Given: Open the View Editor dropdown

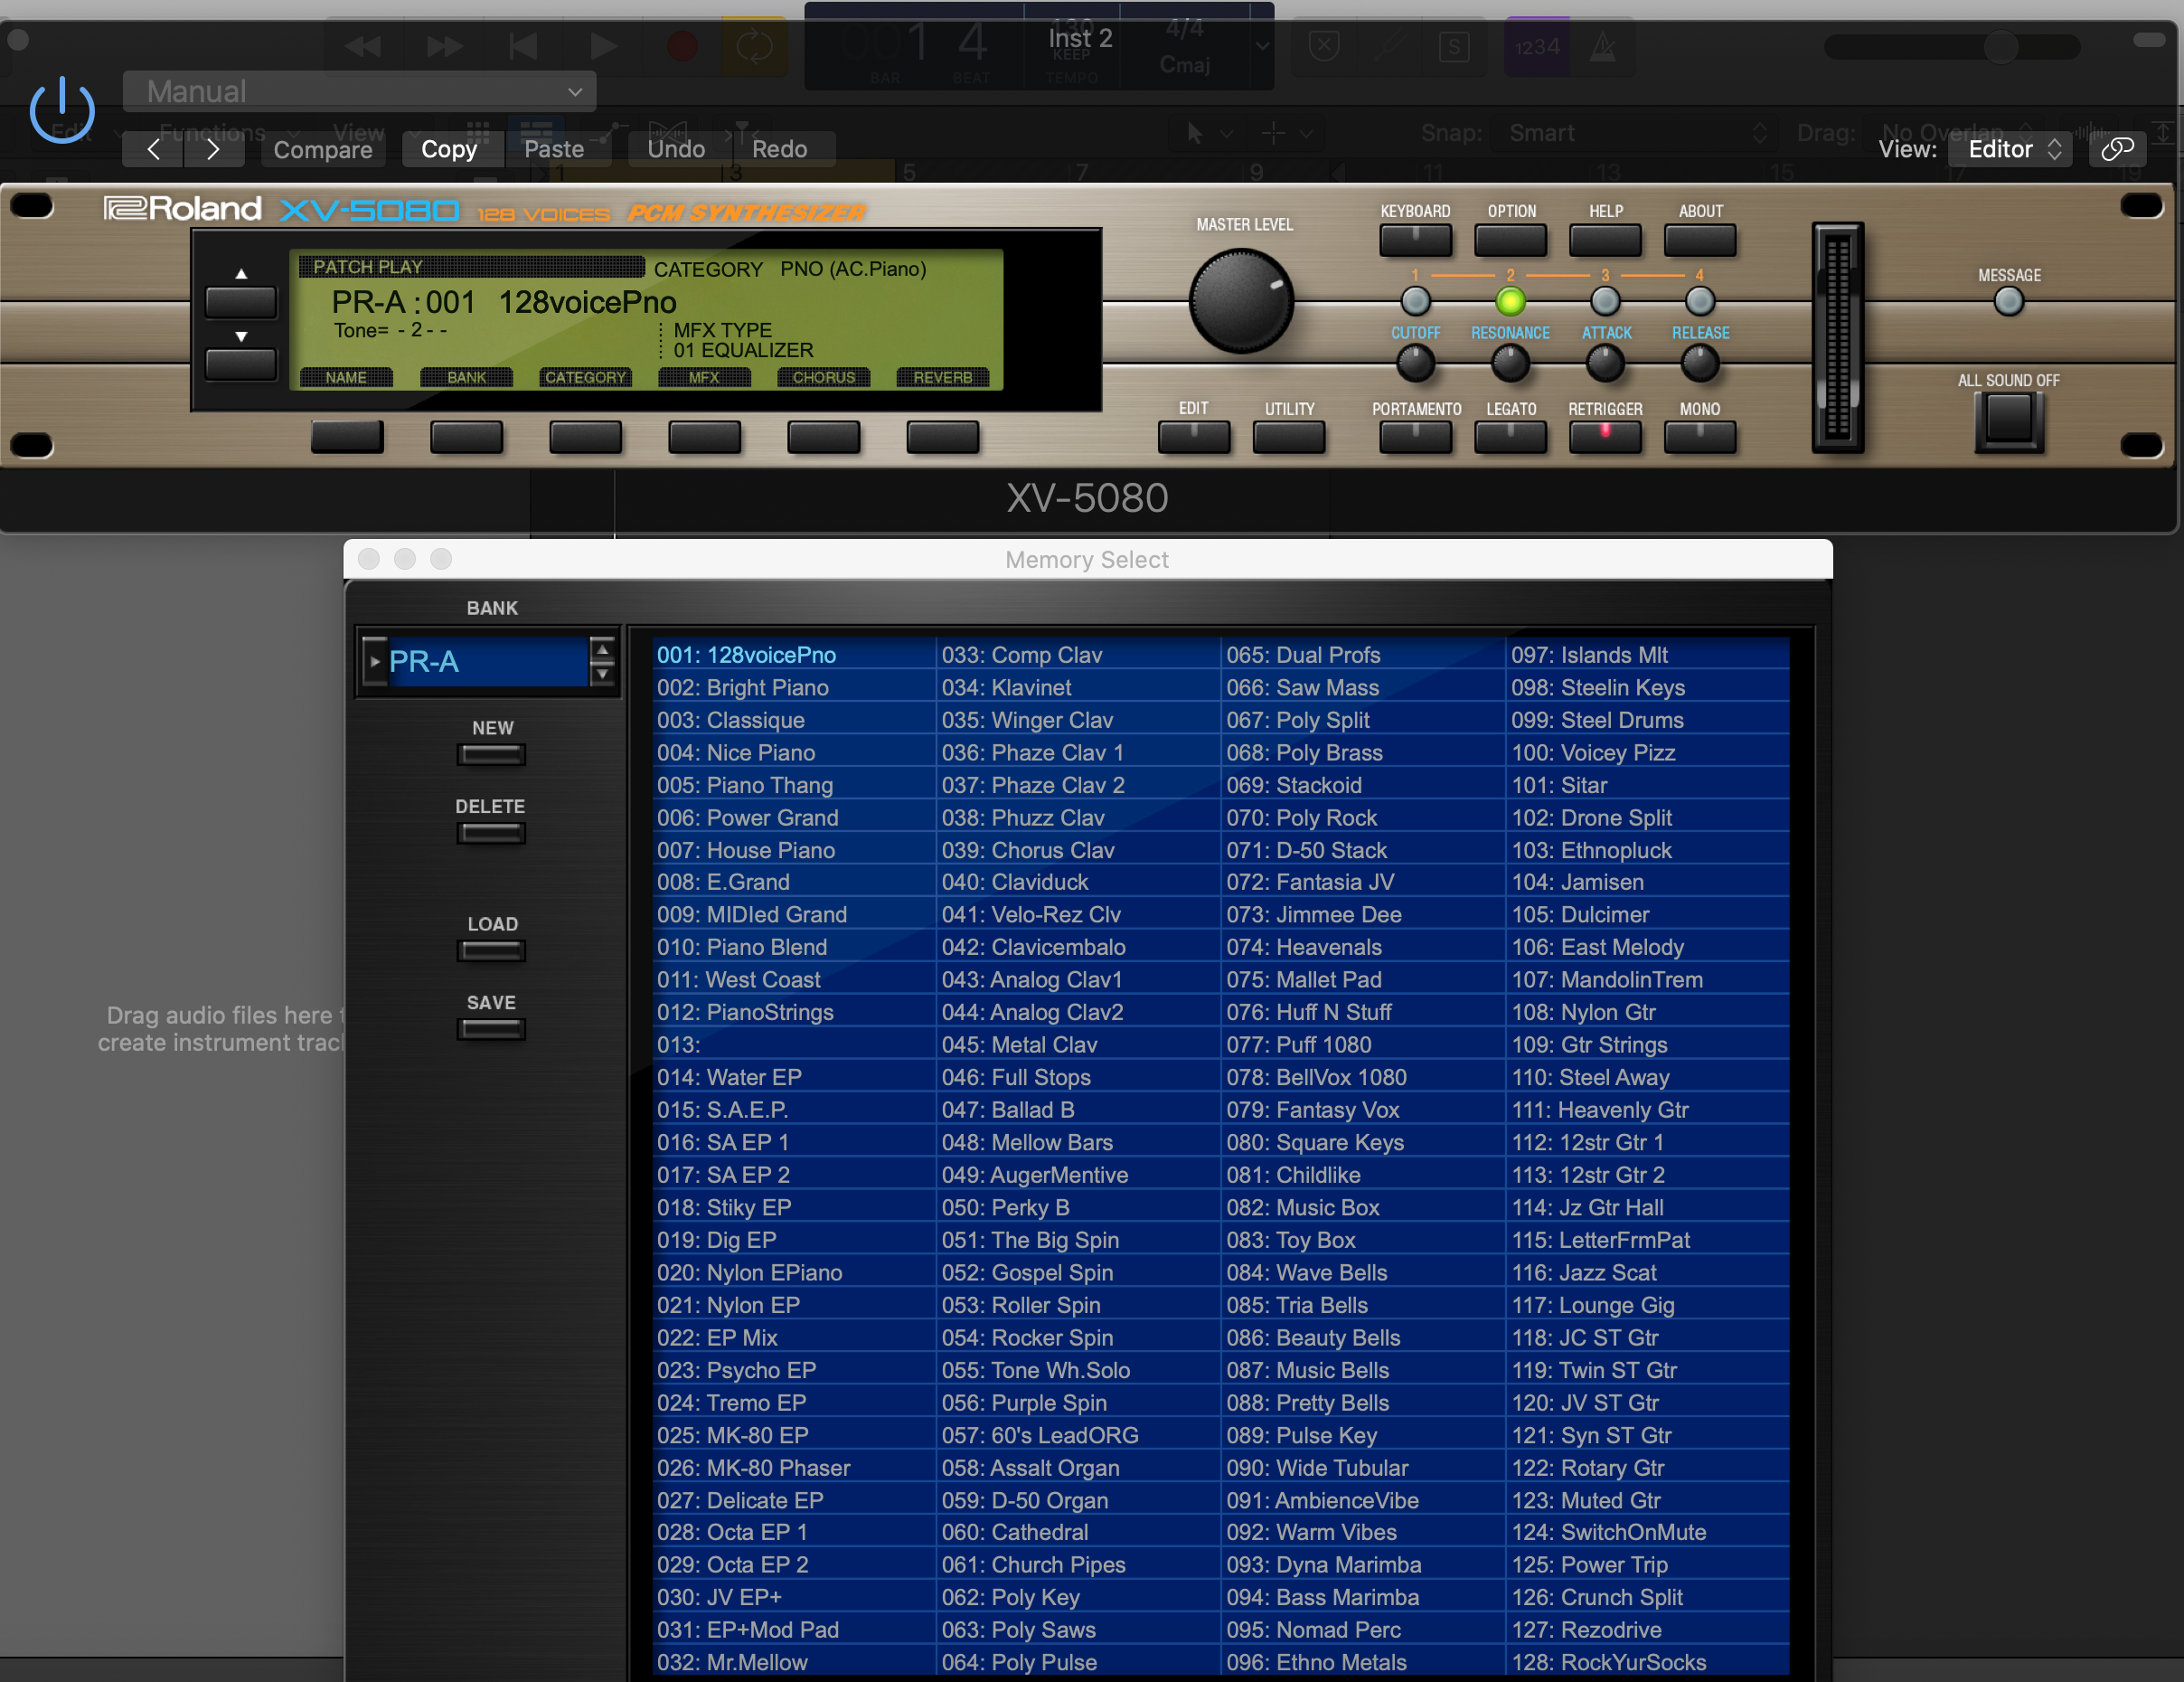Looking at the screenshot, I should (2011, 149).
